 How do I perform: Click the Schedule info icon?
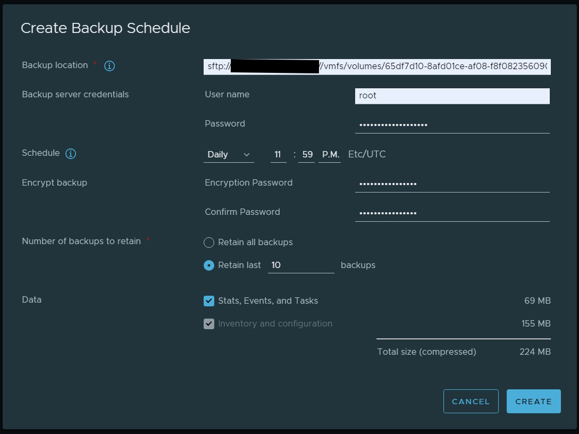coord(71,154)
